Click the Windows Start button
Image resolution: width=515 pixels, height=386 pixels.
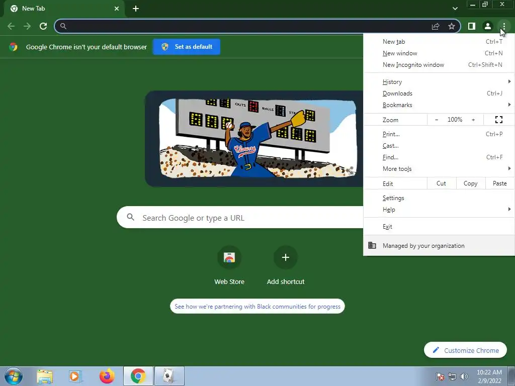point(14,376)
